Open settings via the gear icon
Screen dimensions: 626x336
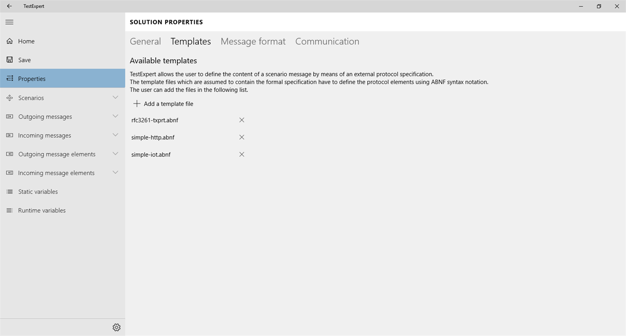coord(116,328)
